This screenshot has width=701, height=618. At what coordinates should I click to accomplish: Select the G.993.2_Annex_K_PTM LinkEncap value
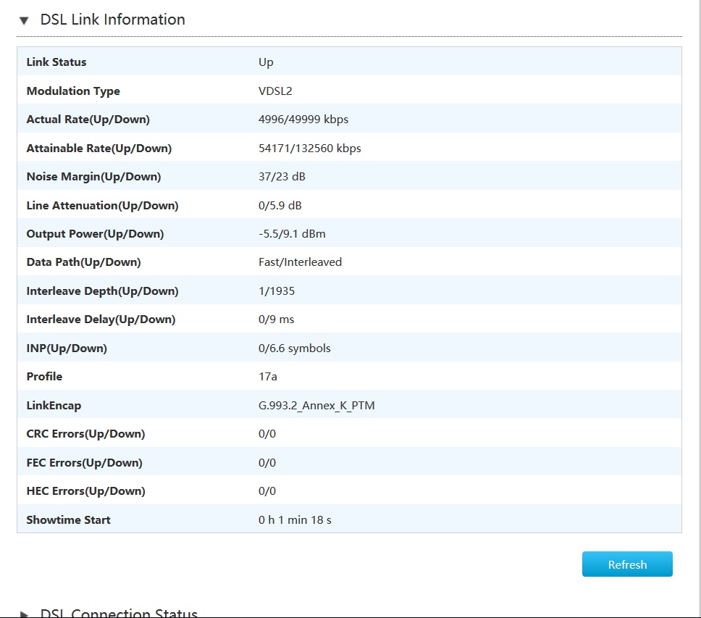pyautogui.click(x=316, y=406)
